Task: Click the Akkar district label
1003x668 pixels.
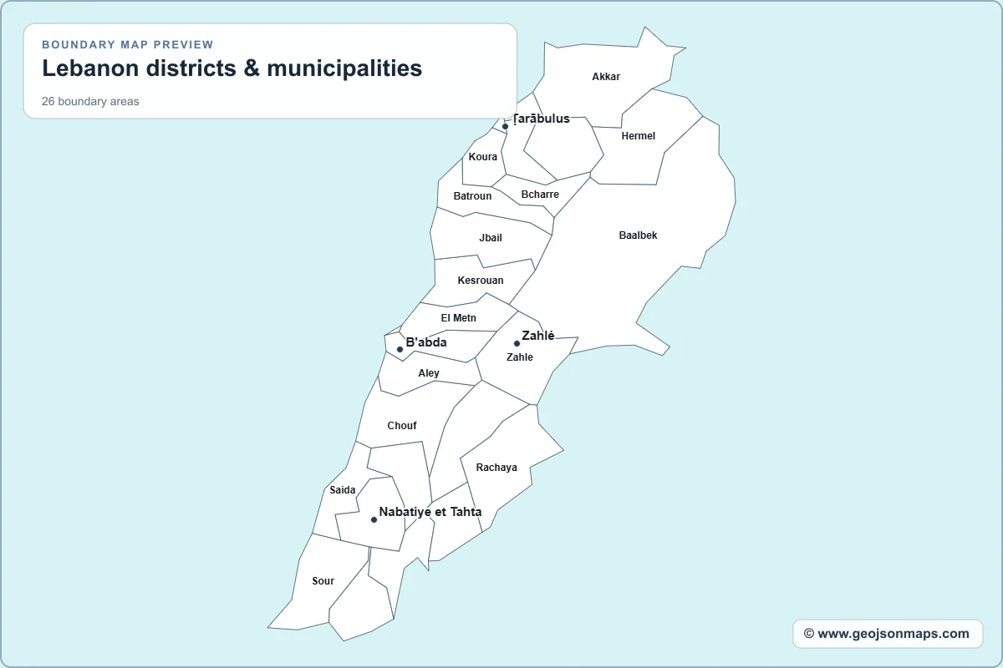Action: click(606, 77)
